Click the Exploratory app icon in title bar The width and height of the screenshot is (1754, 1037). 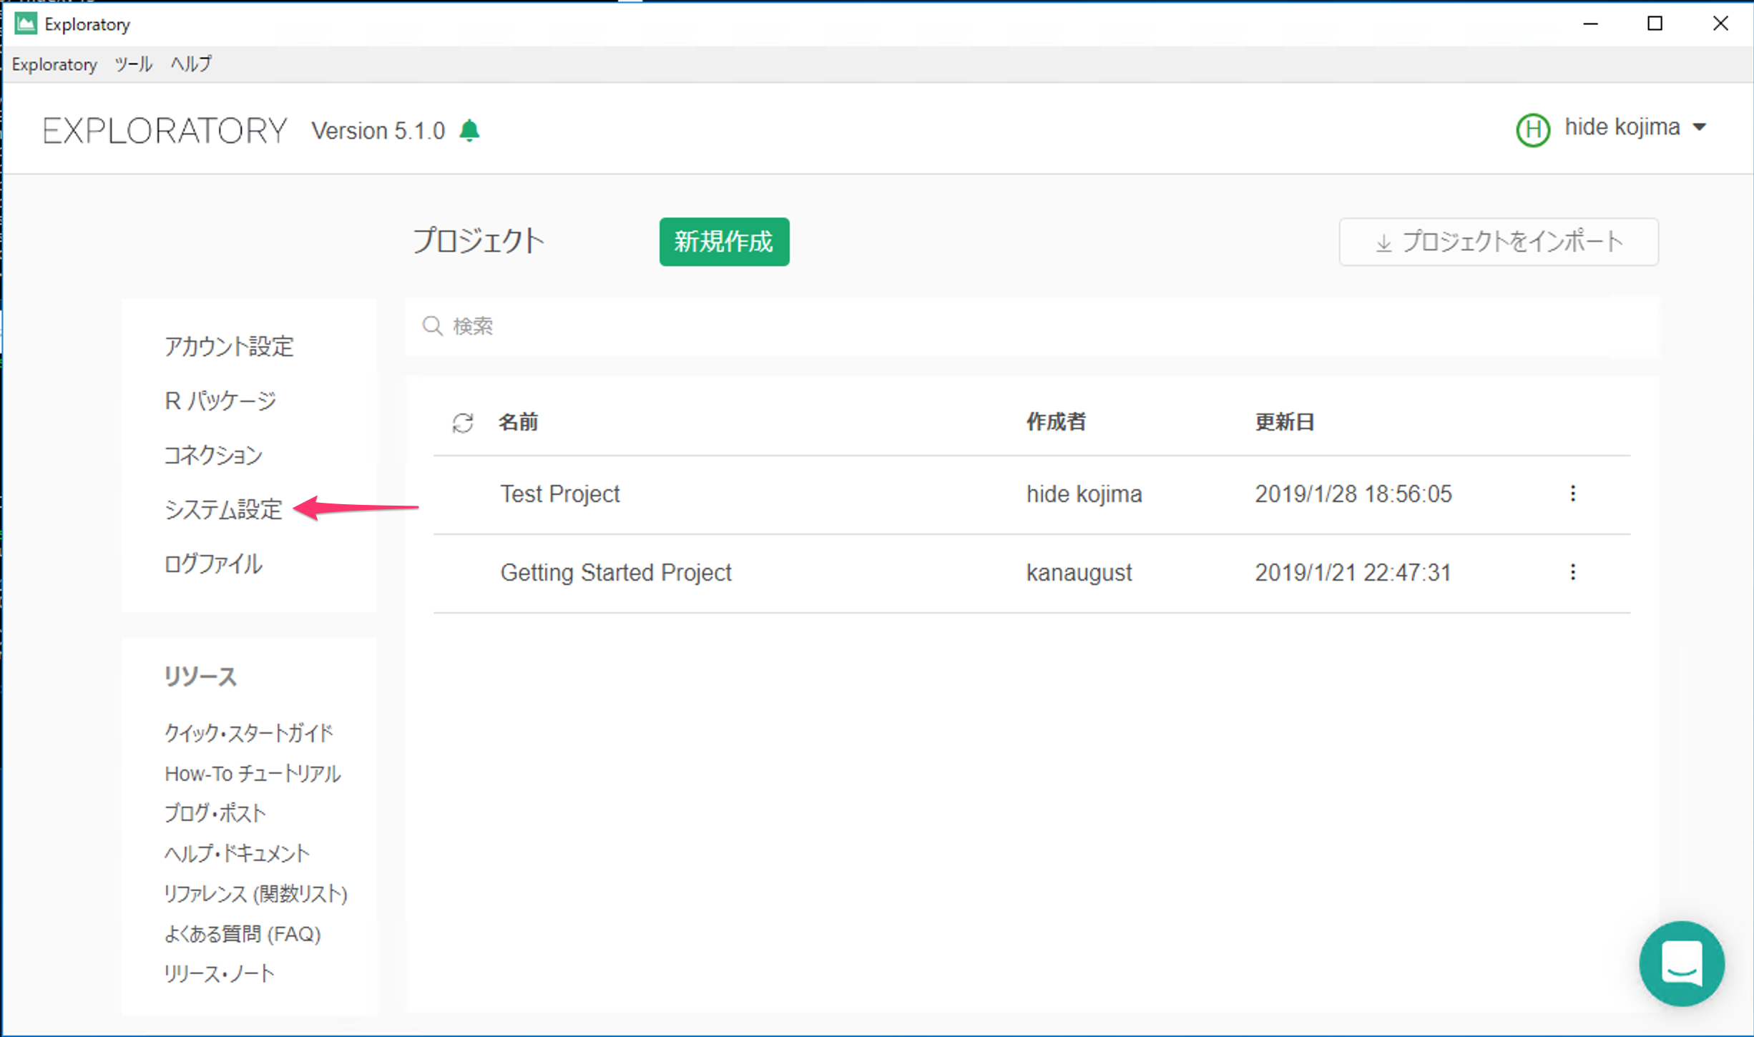26,24
